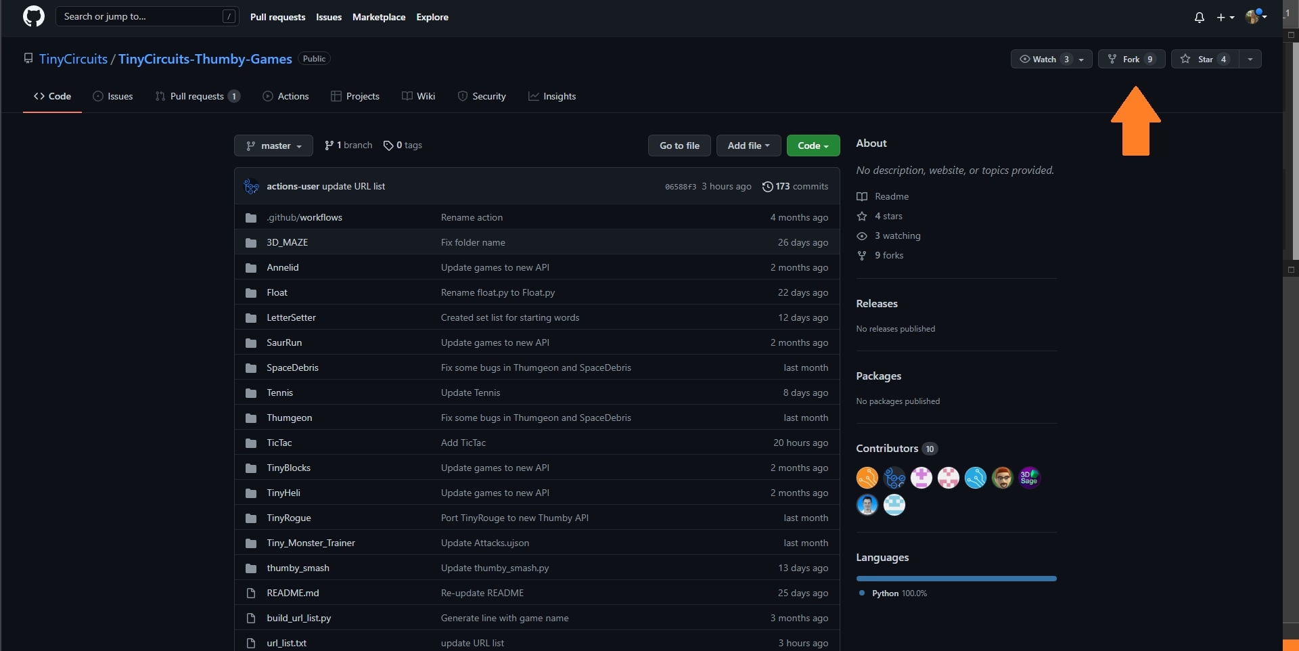Viewport: 1299px width, 651px height.
Task: Open the TinyRogue folder link
Action: [289, 518]
